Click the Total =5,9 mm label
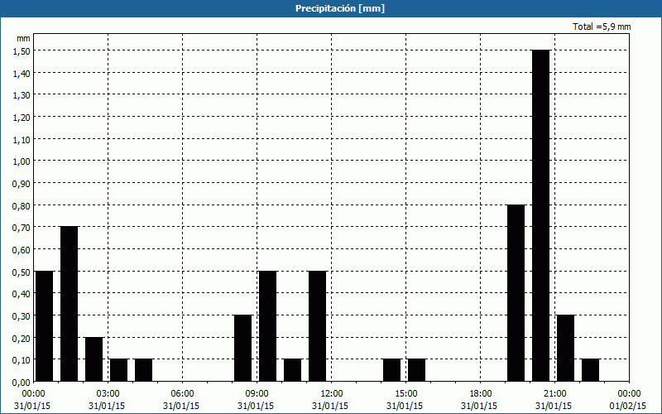This screenshot has height=414, width=662. point(602,27)
